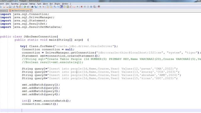Click 'Class.forName' driver string line
Screen dimensions: 201x113
[69, 46]
